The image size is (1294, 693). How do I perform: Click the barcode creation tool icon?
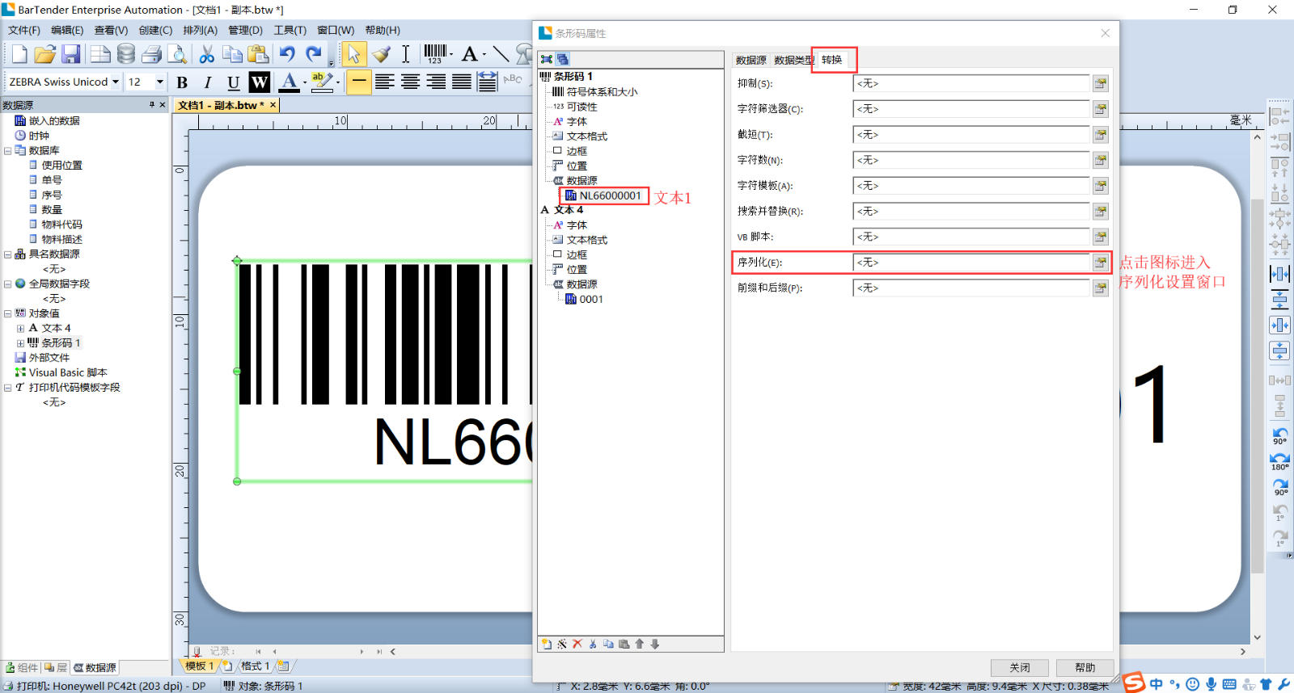pos(435,53)
